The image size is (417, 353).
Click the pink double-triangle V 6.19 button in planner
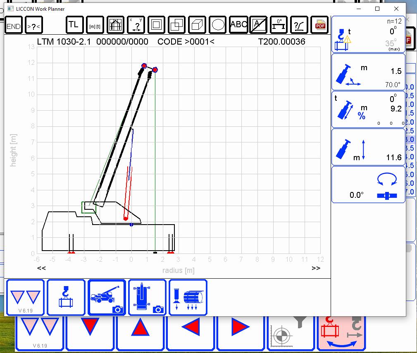[25, 298]
